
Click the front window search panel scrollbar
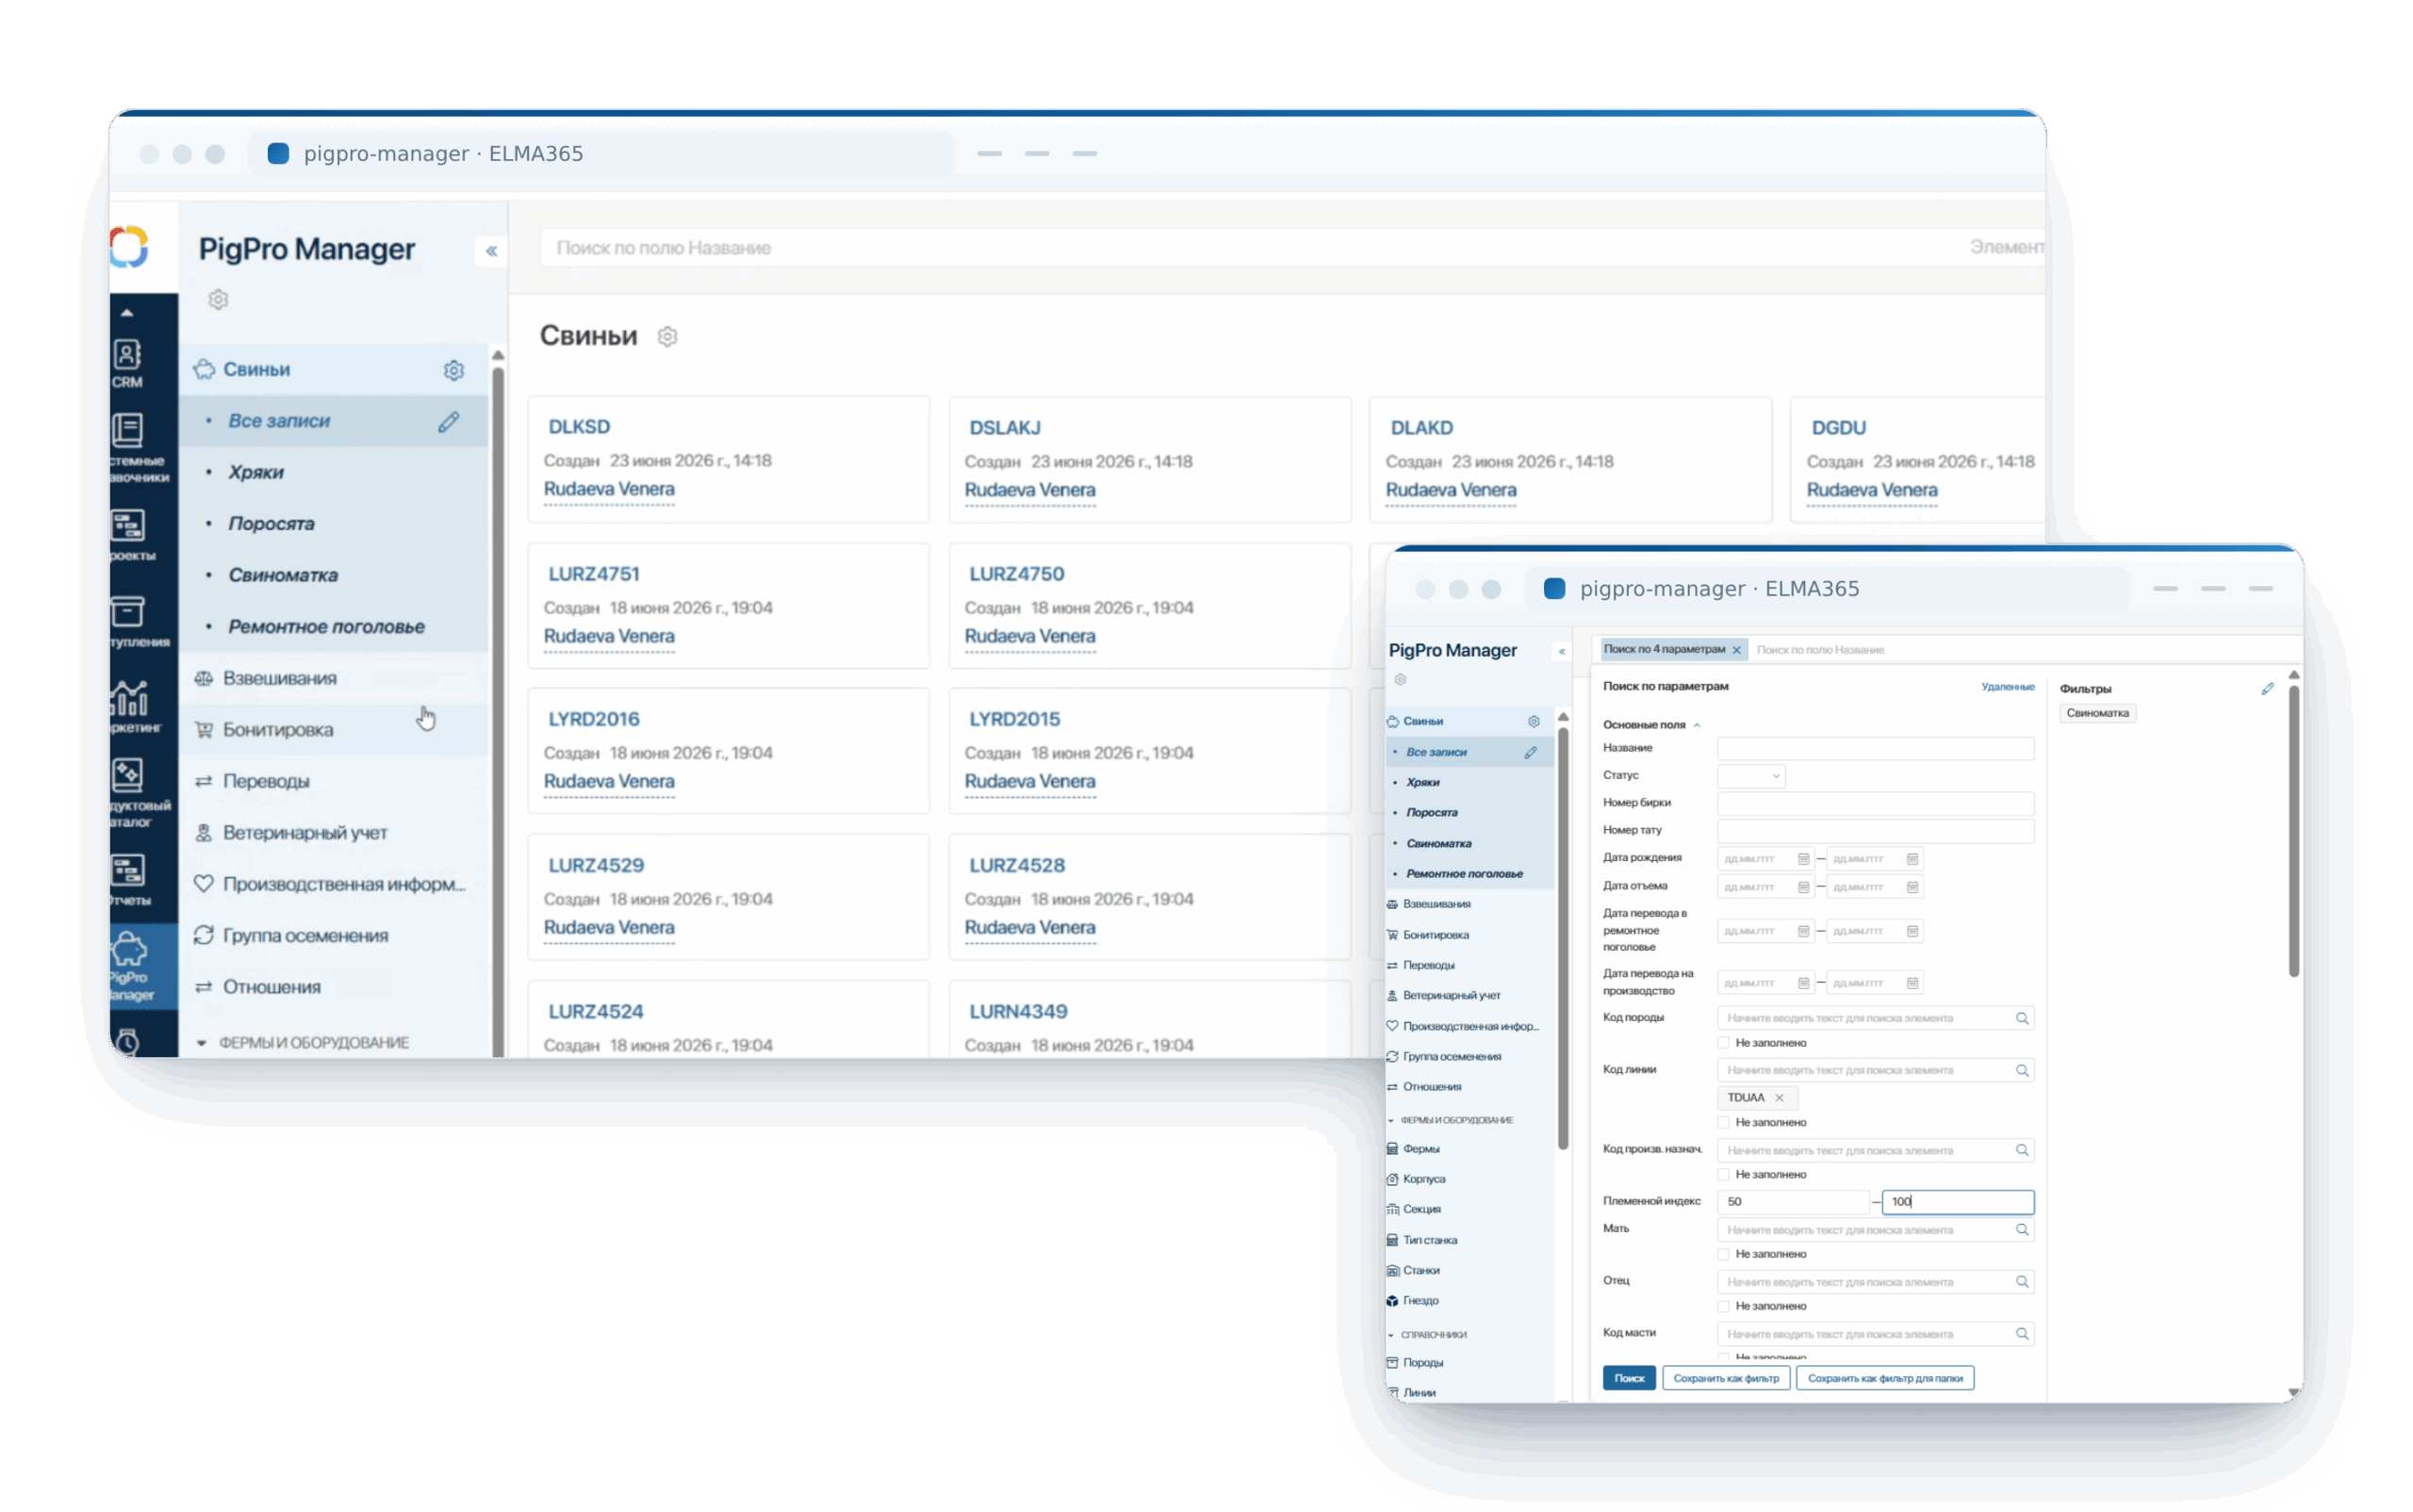[2294, 830]
